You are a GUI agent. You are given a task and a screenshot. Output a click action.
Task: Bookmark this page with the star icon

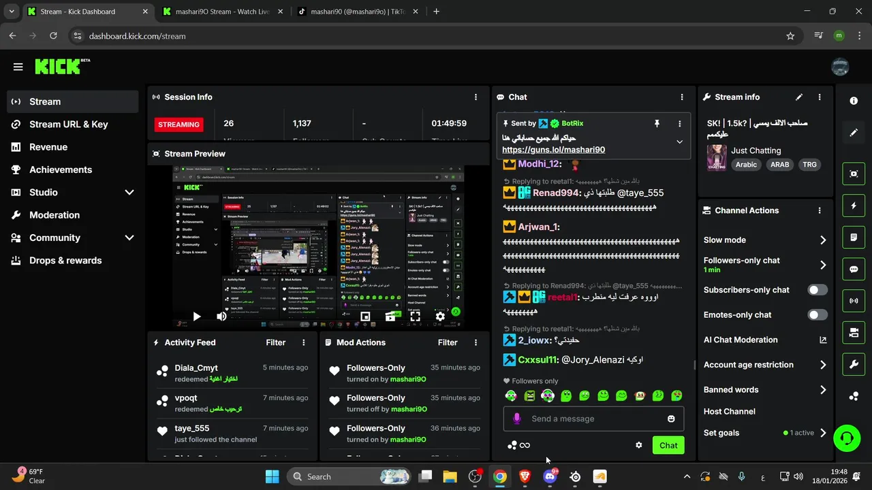(x=790, y=36)
